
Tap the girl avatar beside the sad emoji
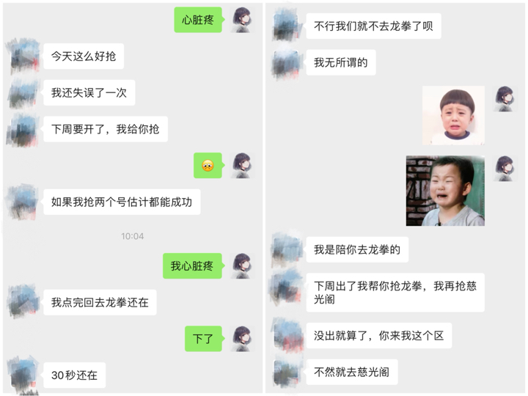[242, 165]
